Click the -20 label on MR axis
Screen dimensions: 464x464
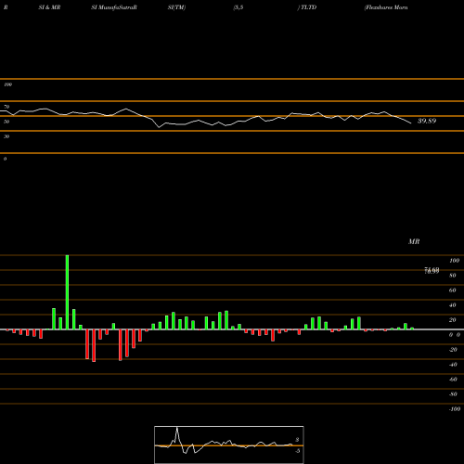click(x=453, y=350)
